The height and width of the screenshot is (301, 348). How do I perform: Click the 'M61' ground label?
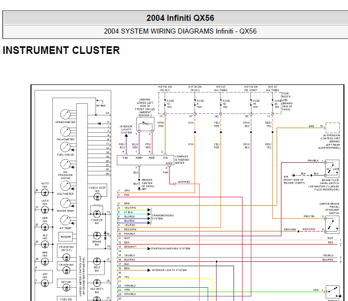tap(144, 189)
